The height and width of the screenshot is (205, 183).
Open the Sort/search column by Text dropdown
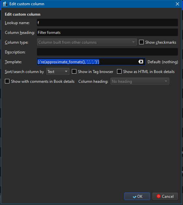[58, 71]
